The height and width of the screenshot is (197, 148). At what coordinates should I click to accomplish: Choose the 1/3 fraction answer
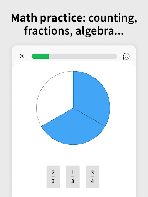73,177
